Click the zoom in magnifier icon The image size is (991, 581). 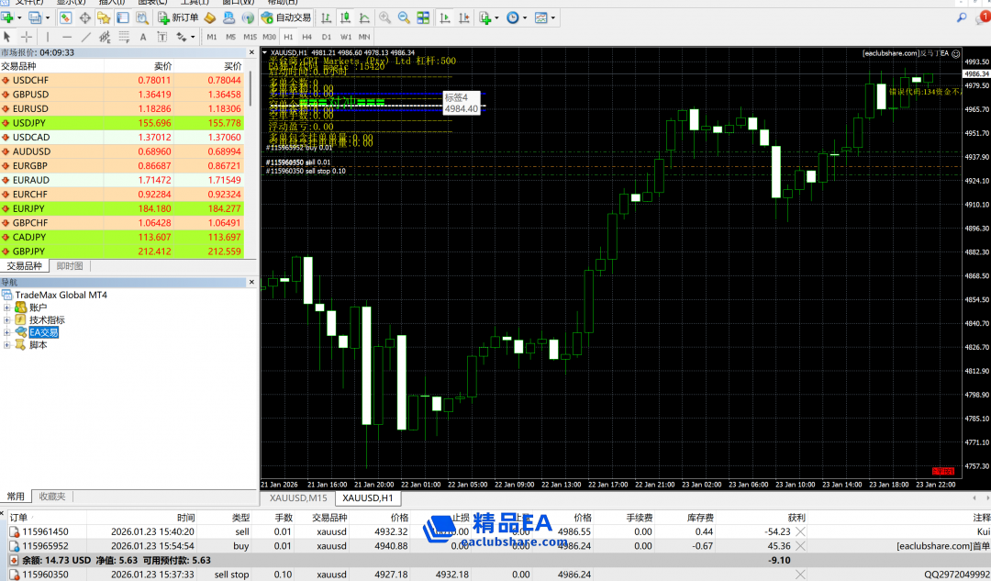point(384,17)
